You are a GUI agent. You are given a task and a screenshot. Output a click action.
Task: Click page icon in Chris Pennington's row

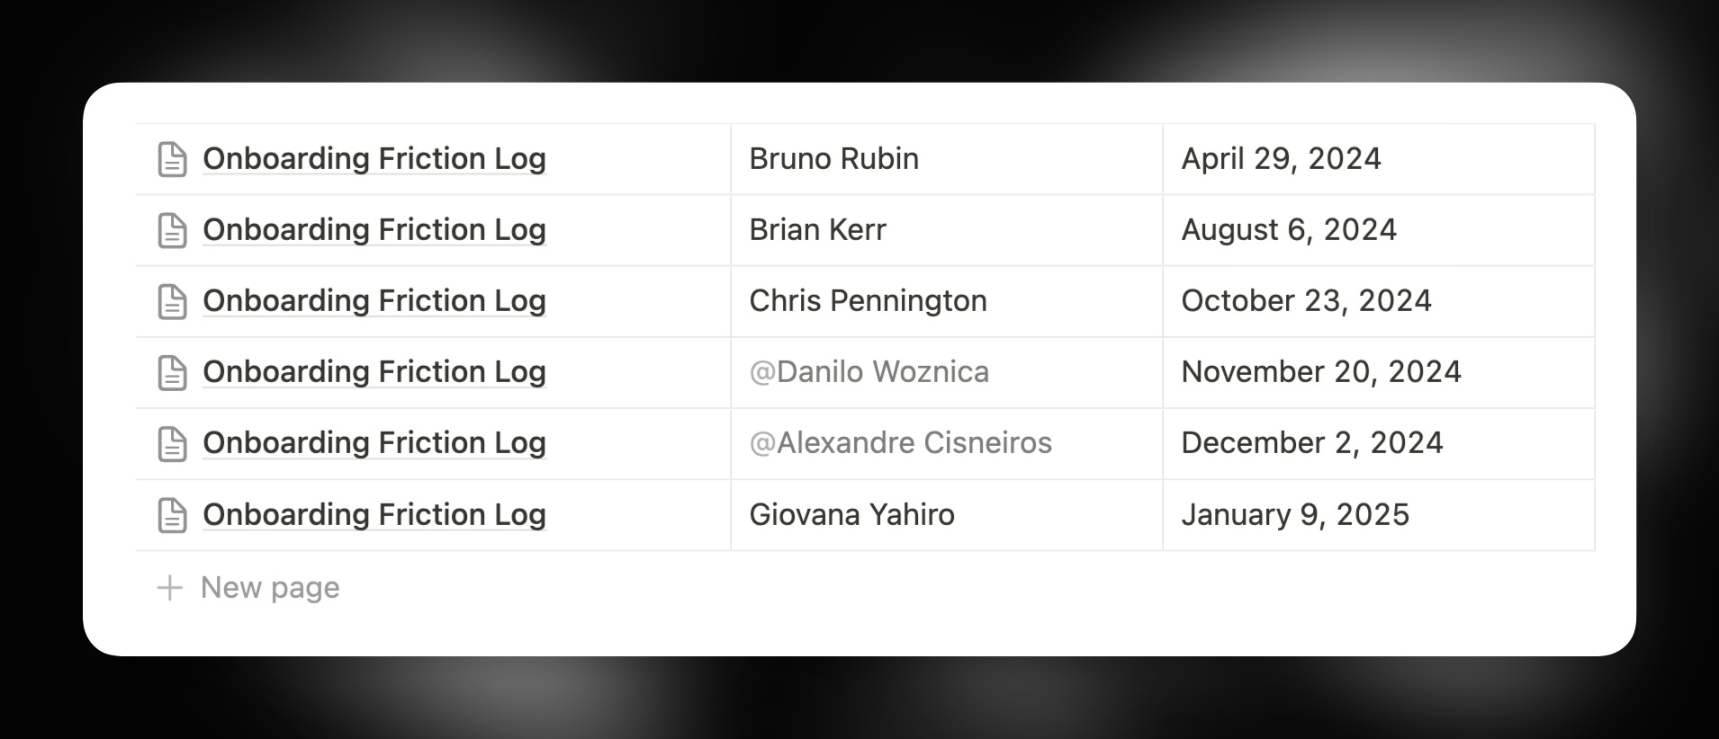(x=172, y=301)
